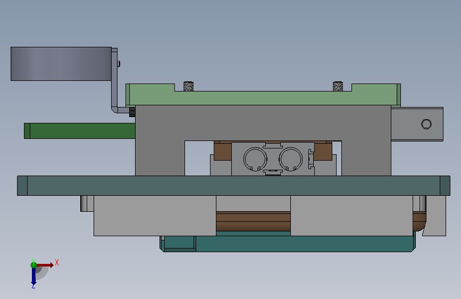The width and height of the screenshot is (461, 299).
Task: Select the right snap ring in bearing housing
Action: coord(290,159)
